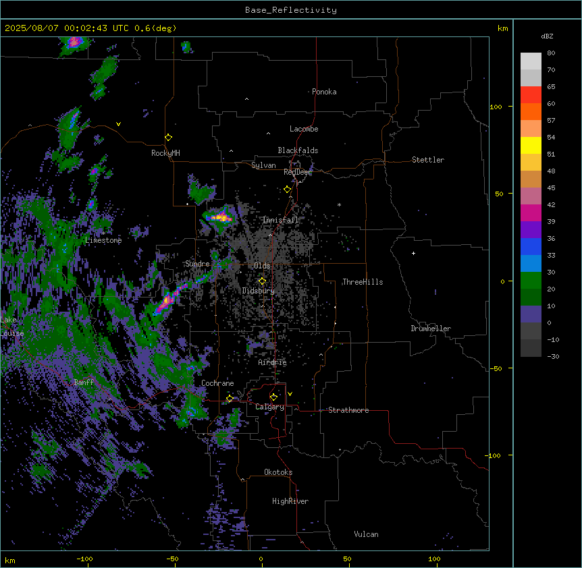This screenshot has width=582, height=568.
Task: Click the Okotoks city label
Action: tap(278, 472)
